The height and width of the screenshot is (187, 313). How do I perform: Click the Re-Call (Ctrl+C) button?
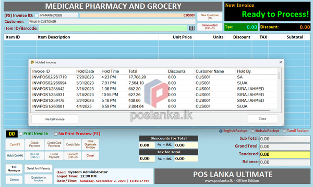pos(34,156)
